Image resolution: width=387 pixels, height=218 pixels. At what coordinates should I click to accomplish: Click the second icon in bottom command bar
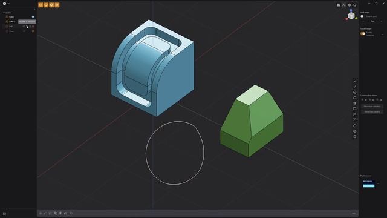[45, 213]
